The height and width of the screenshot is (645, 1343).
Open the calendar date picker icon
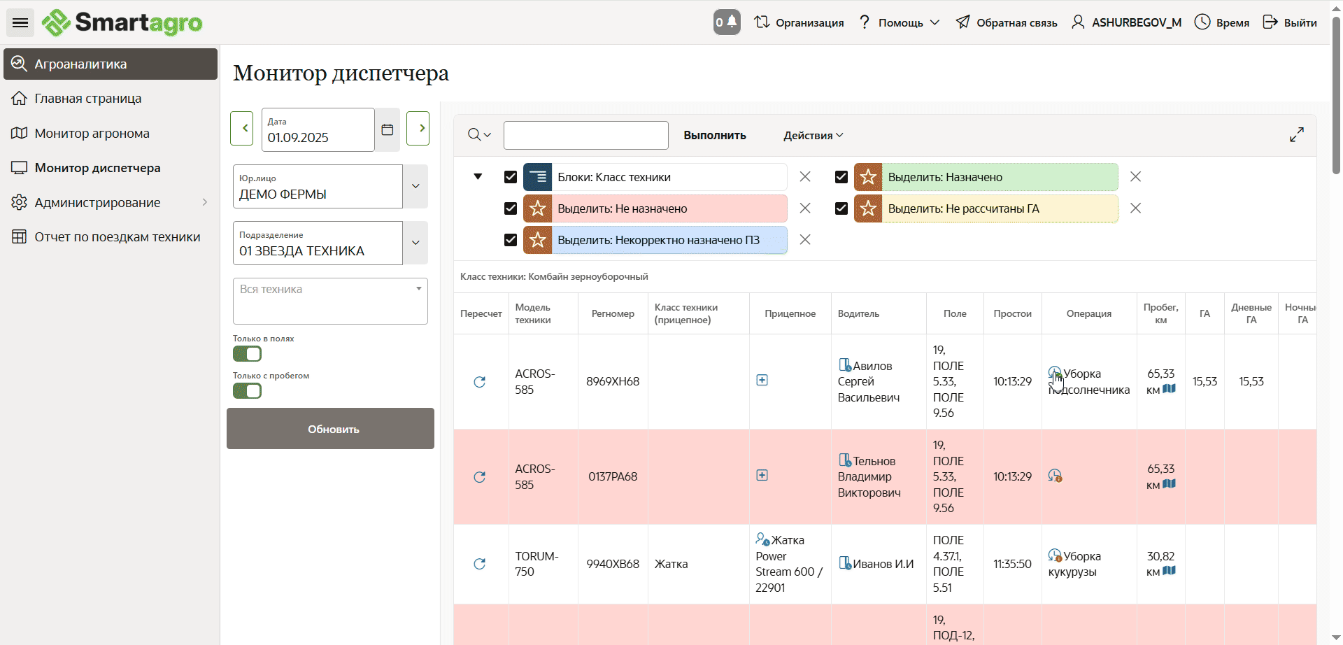388,129
